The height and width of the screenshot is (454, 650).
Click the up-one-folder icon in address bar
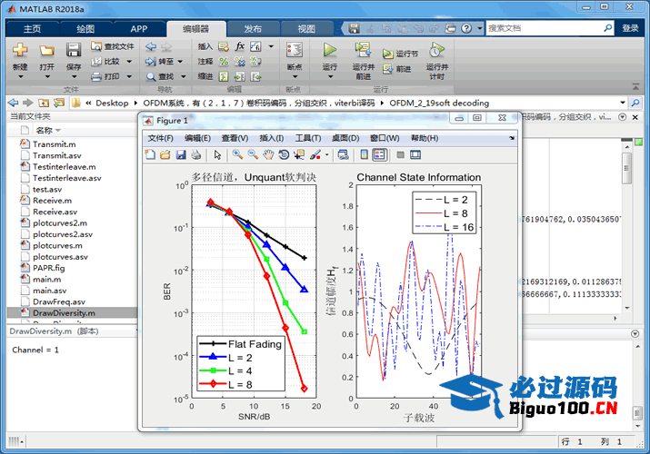point(43,103)
